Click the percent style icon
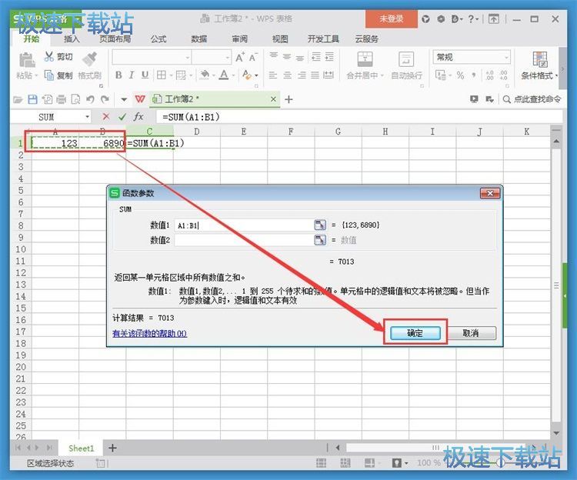This screenshot has width=577, height=480. pyautogui.click(x=460, y=75)
